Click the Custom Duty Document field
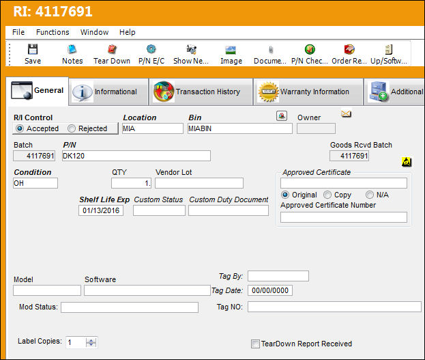 229,210
